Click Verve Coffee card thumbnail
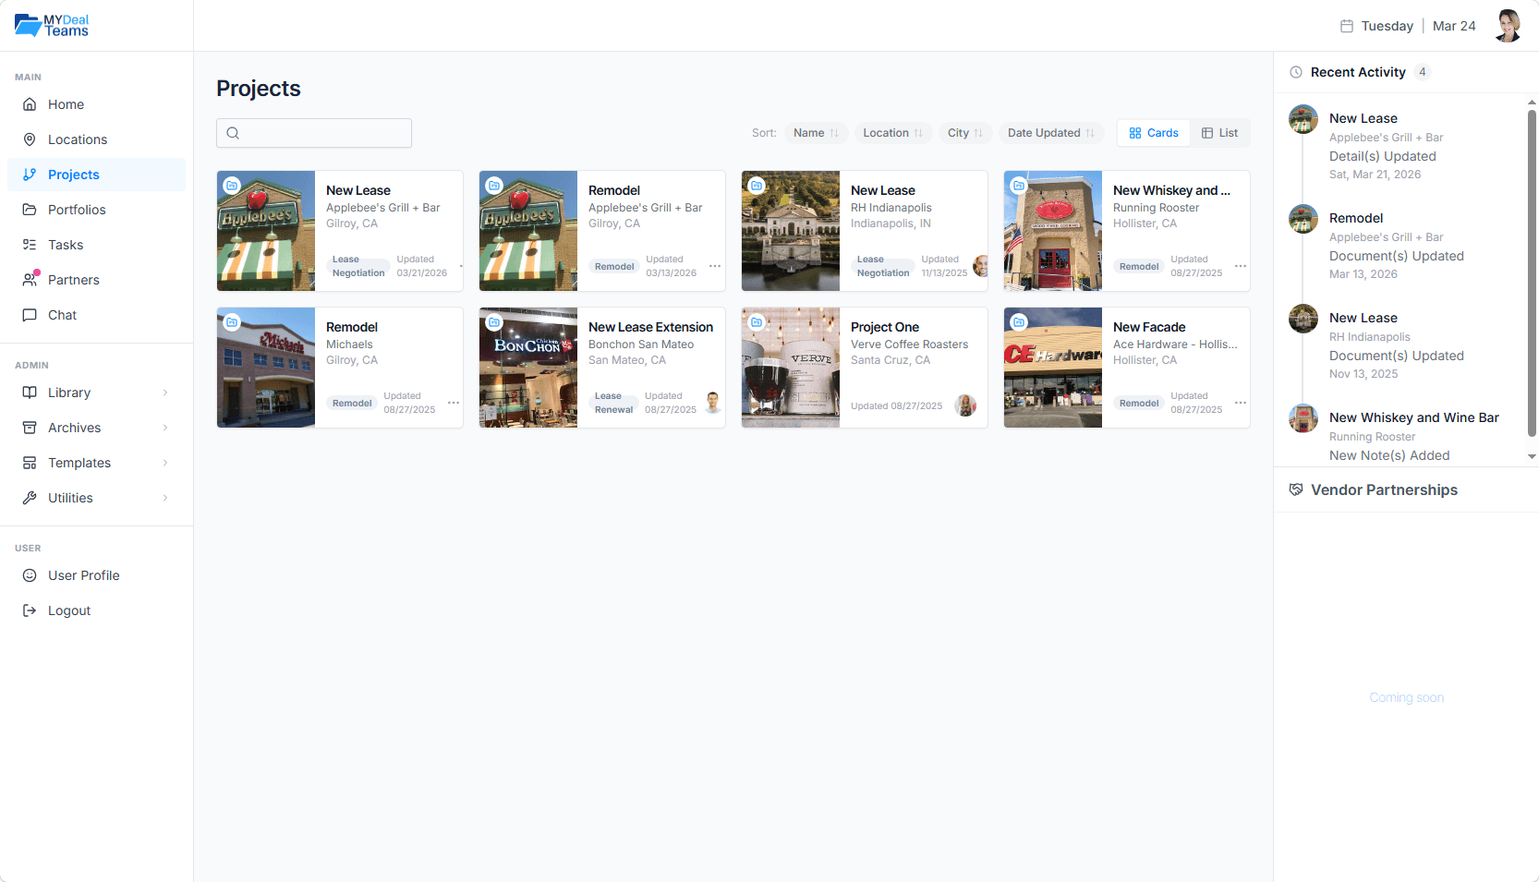This screenshot has width=1539, height=882. click(x=791, y=368)
